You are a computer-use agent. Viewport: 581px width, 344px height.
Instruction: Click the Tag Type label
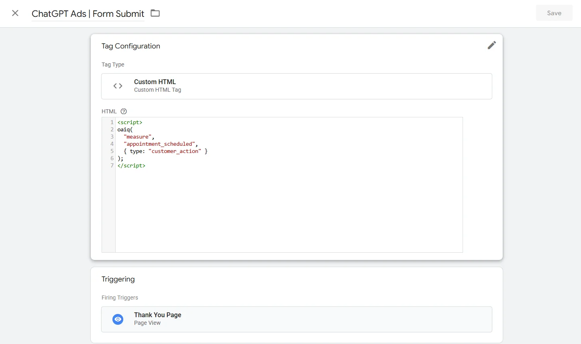click(x=113, y=64)
